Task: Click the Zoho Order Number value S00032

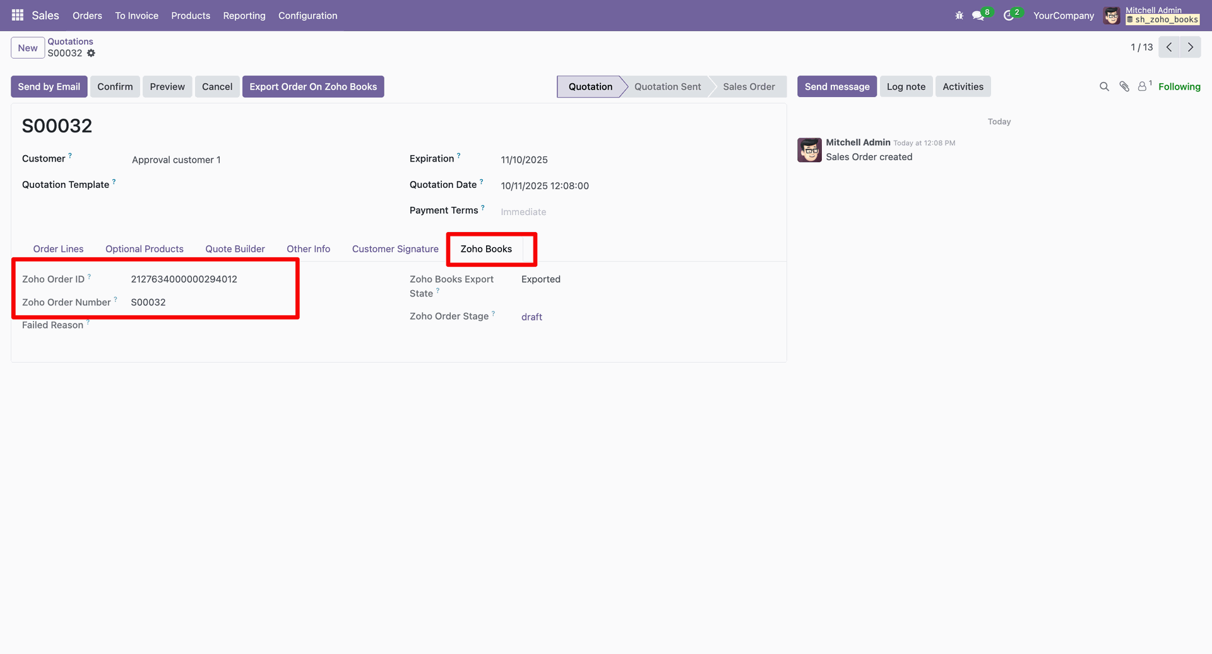Action: click(148, 302)
